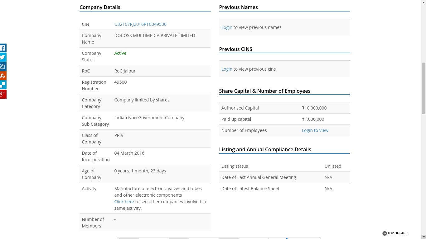Share page on Twitter
The height and width of the screenshot is (239, 426).
(3, 57)
